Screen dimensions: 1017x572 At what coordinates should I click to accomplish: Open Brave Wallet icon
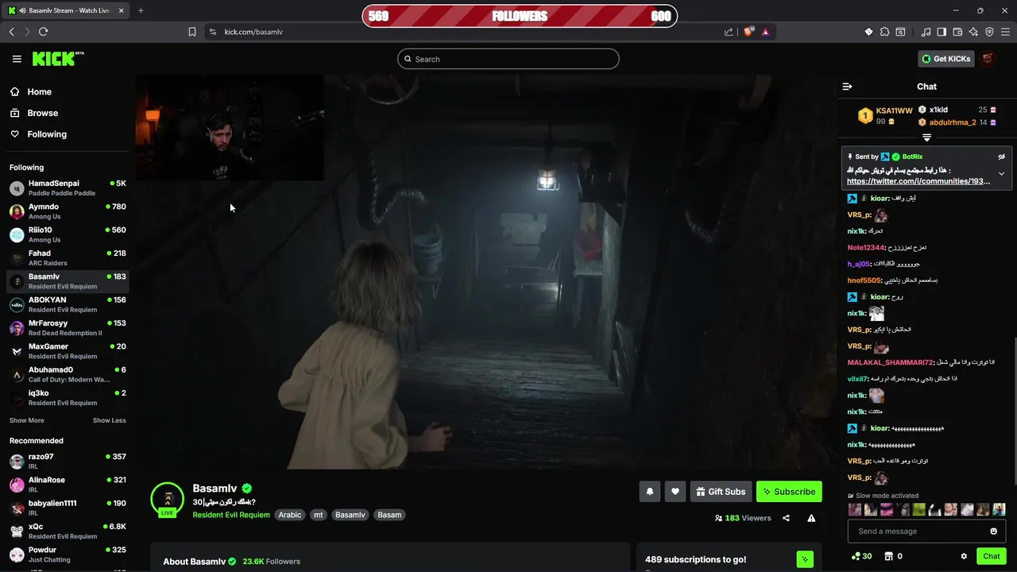coord(957,32)
